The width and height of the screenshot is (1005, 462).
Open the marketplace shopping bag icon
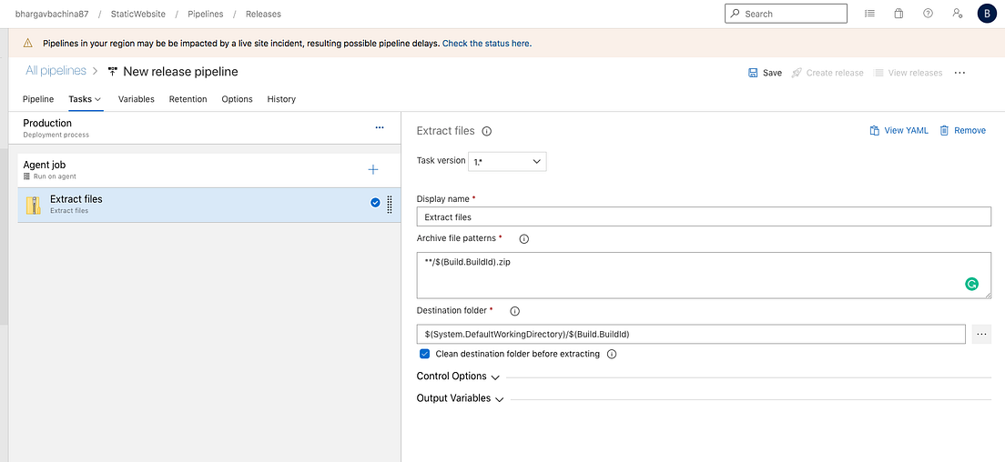click(898, 14)
